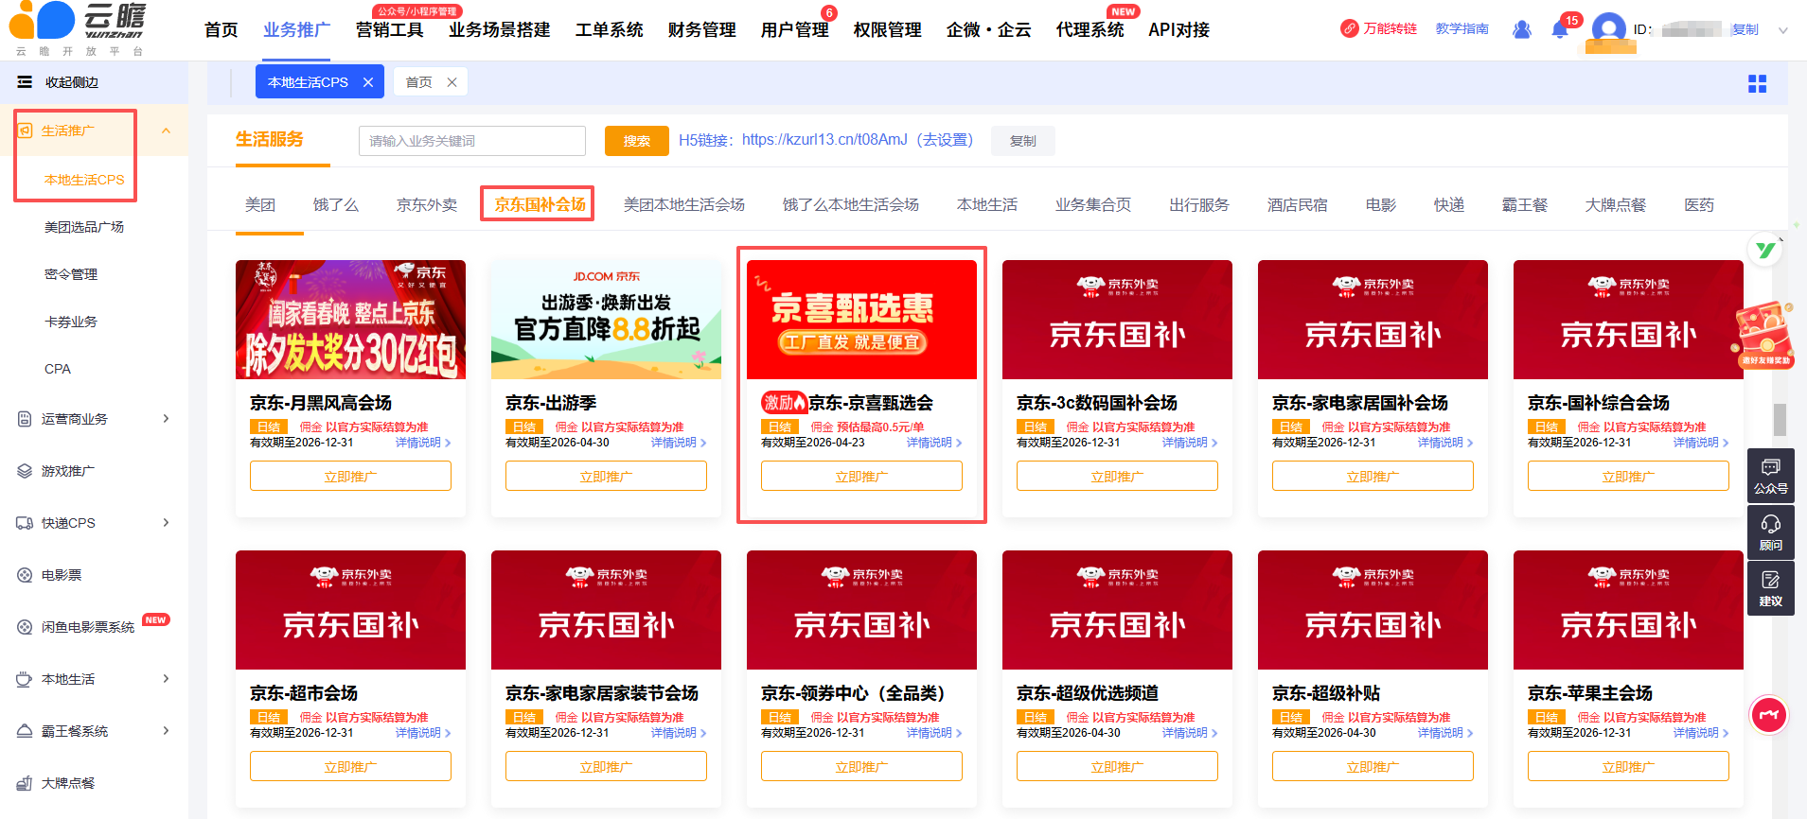Screen dimensions: 1807x819
Task: Click the contact person icon in header
Action: (x=1522, y=30)
